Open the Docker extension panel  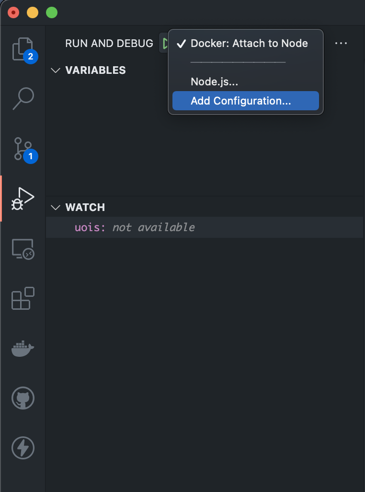point(23,349)
